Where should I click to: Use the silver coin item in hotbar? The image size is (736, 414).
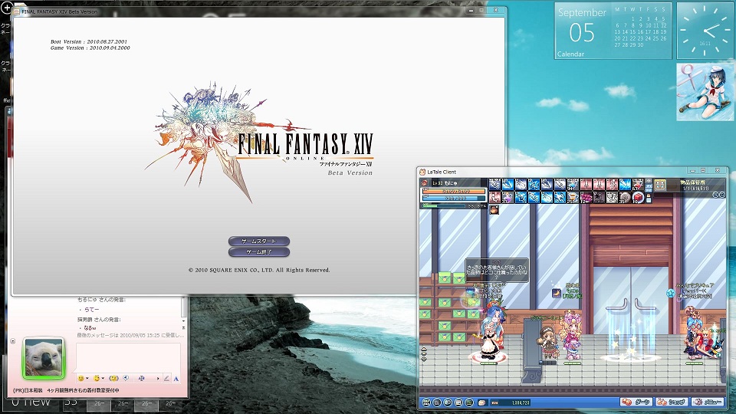click(x=625, y=197)
